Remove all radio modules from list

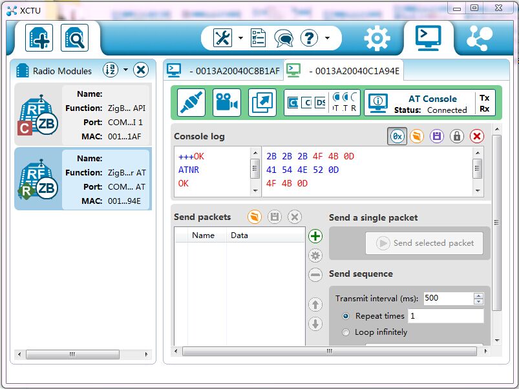(x=141, y=70)
